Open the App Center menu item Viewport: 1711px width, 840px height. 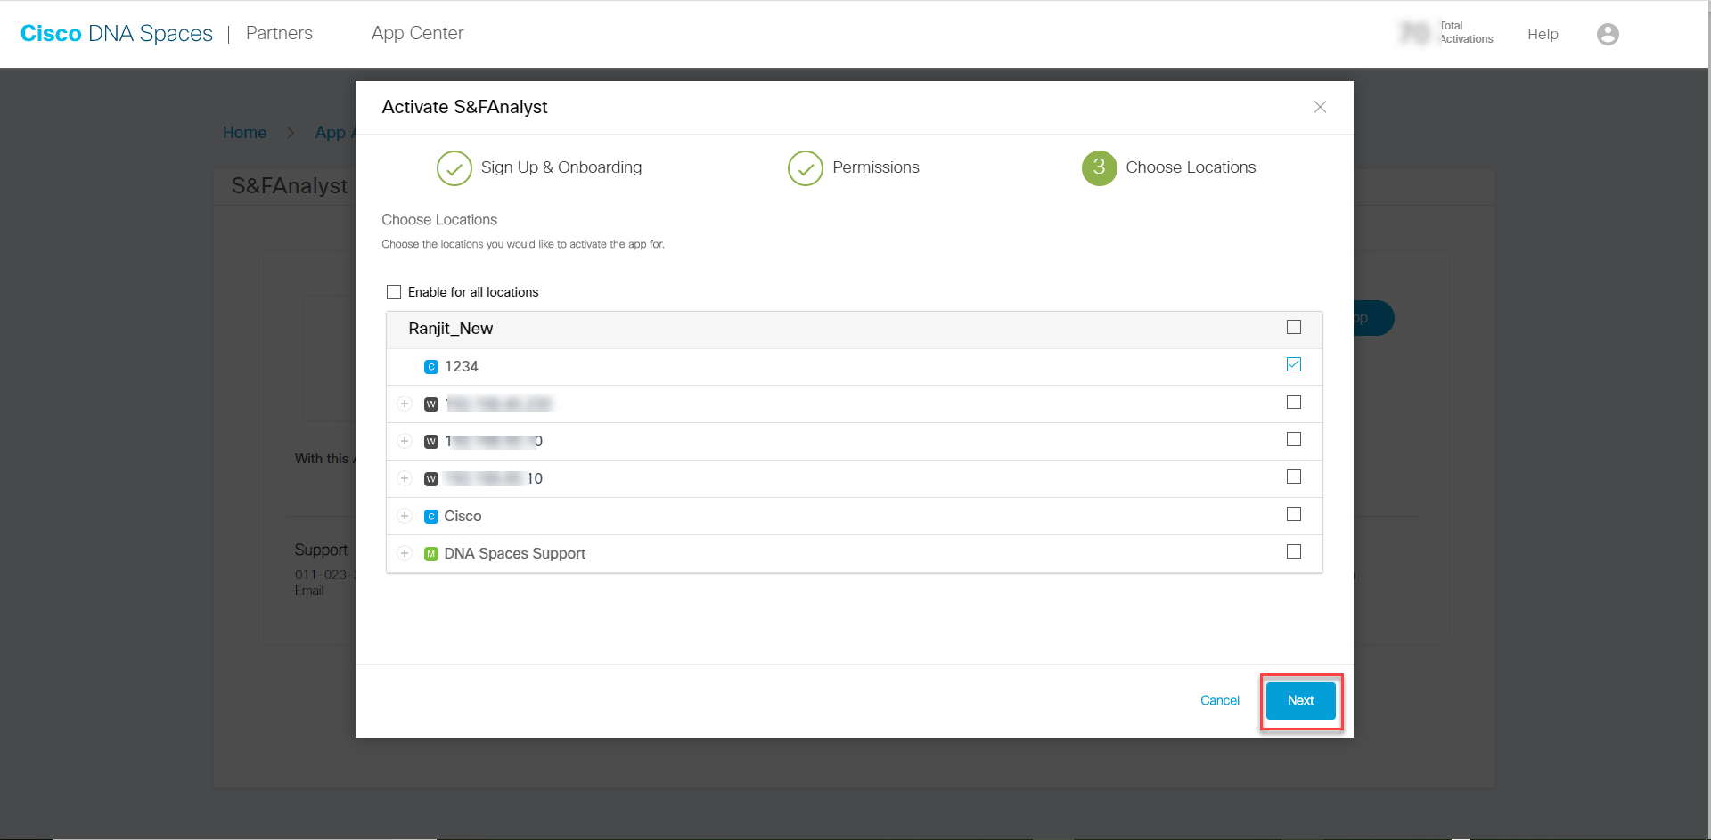pos(417,33)
